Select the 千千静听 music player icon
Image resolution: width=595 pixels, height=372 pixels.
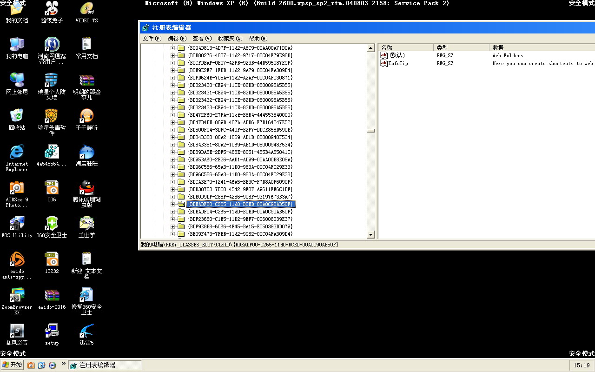[x=86, y=116]
